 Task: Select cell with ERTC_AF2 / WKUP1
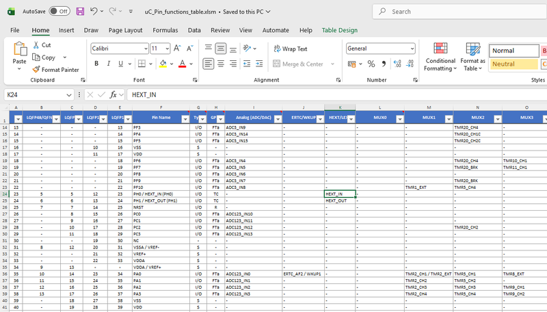pos(303,274)
